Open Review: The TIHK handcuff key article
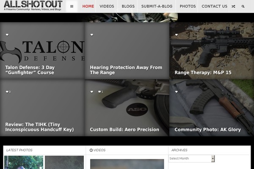 tap(39, 127)
